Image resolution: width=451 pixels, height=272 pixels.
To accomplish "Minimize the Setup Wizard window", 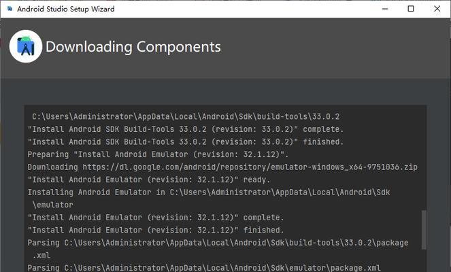I will pyautogui.click(x=385, y=9).
